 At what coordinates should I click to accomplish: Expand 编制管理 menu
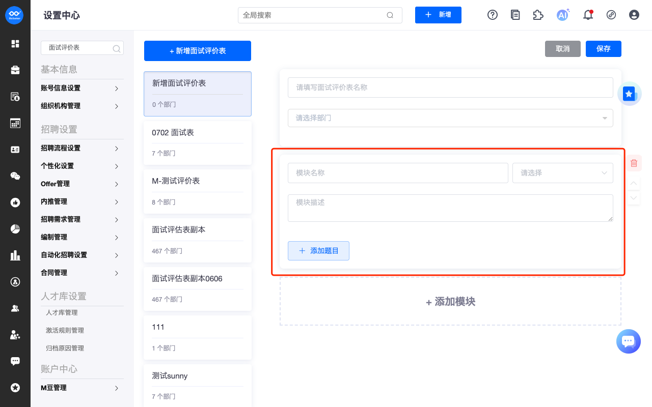[82, 237]
